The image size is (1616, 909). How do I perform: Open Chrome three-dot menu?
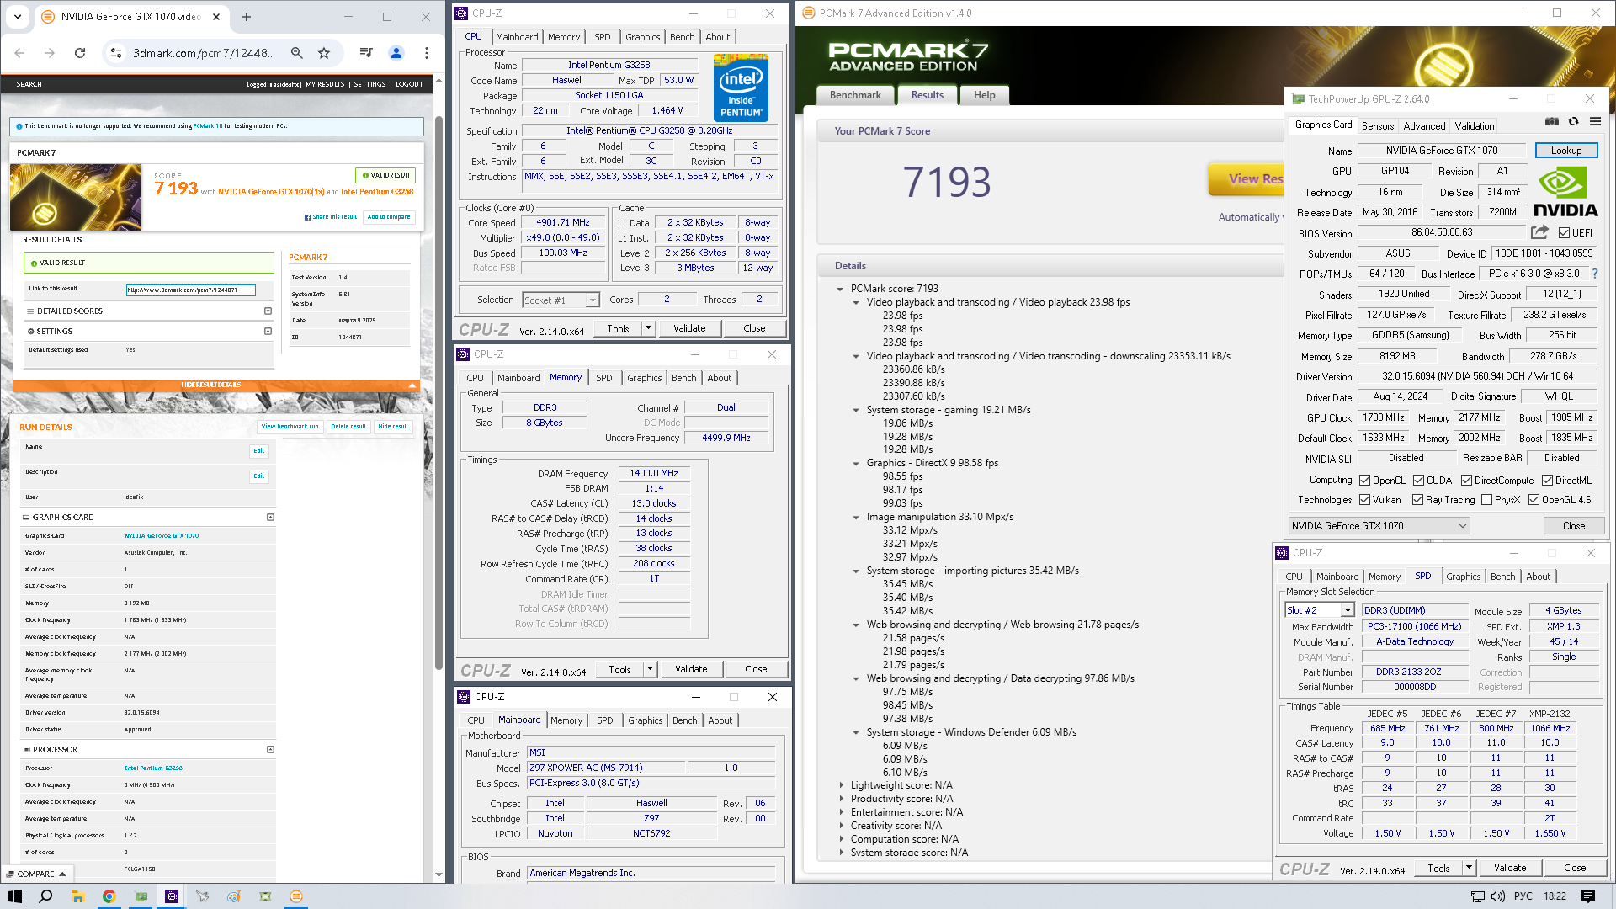coord(427,53)
